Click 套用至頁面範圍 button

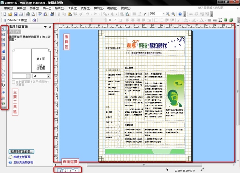[x=22, y=151]
